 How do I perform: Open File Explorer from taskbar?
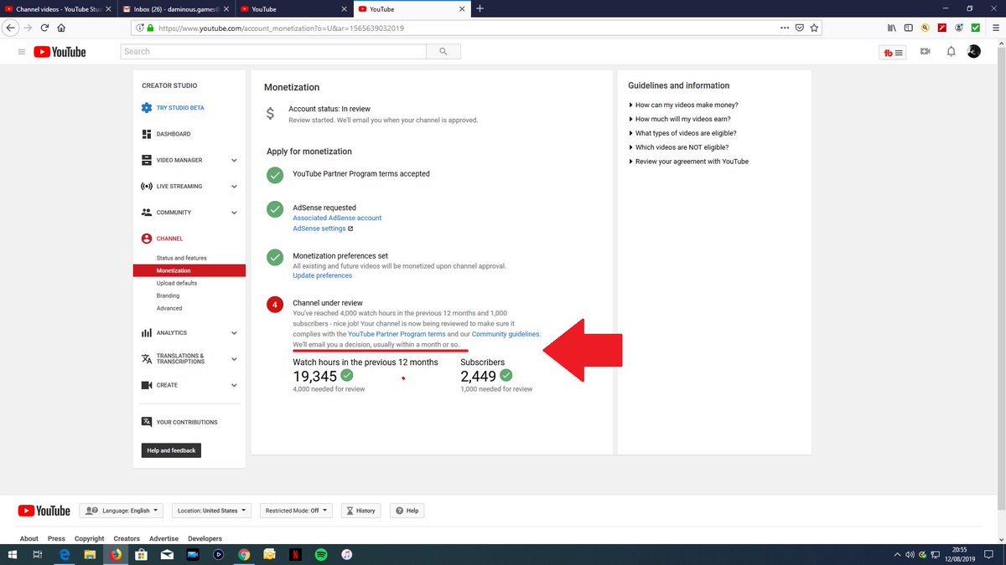click(x=90, y=554)
